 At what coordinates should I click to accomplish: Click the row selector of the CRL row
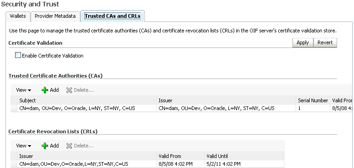tap(14, 164)
